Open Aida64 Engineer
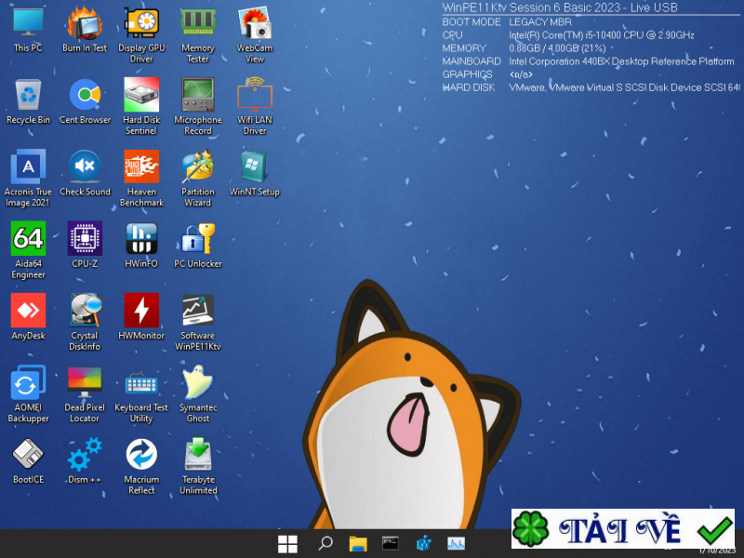 [28, 239]
